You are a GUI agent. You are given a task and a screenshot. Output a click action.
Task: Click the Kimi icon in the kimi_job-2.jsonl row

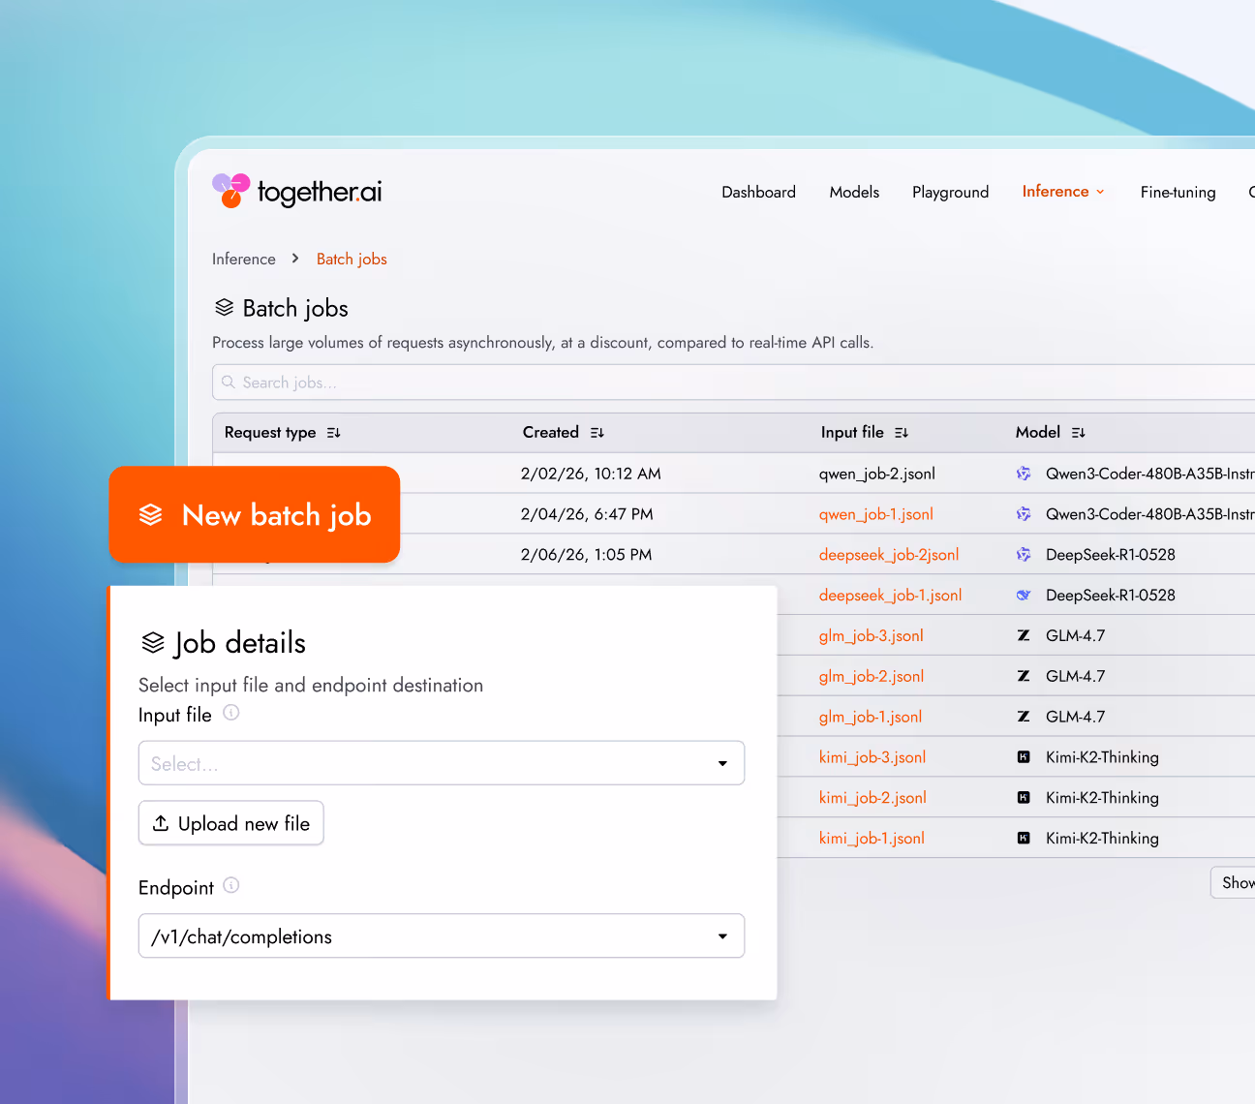[x=1024, y=798]
